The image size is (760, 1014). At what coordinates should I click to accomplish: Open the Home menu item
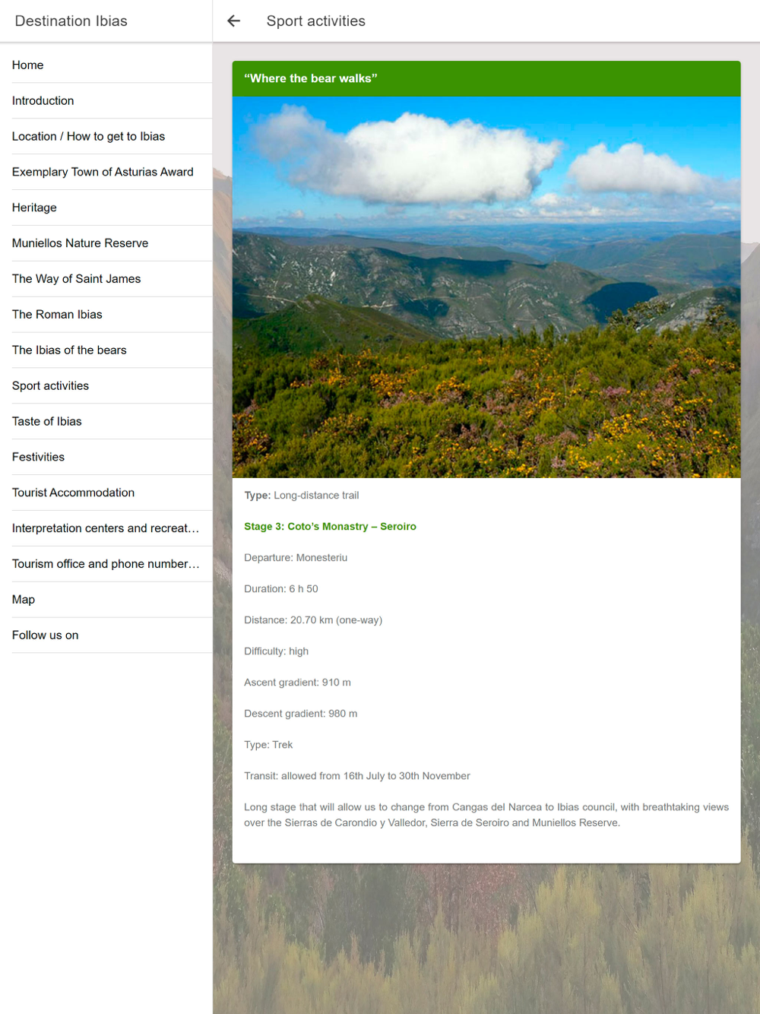[106, 65]
